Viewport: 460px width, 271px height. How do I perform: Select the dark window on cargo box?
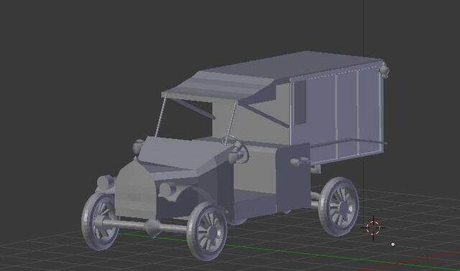[x=300, y=103]
